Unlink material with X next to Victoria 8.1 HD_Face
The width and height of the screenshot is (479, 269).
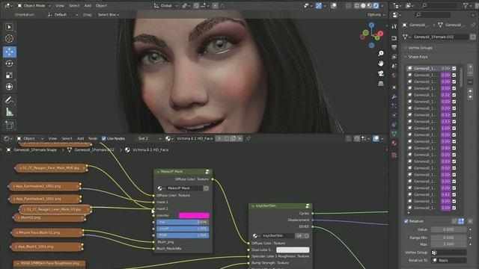click(240, 138)
